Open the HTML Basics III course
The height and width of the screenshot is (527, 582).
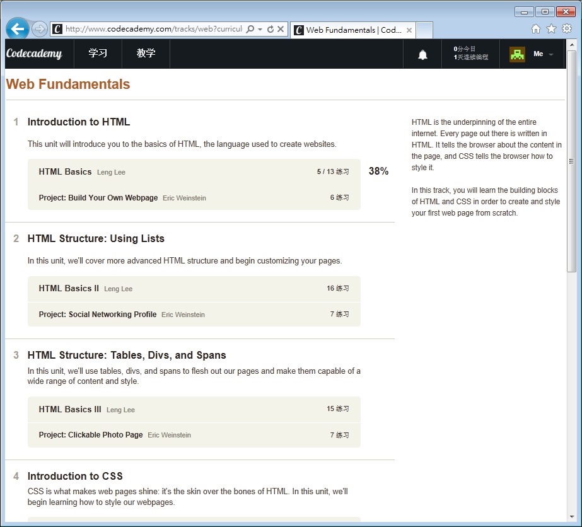pos(70,409)
